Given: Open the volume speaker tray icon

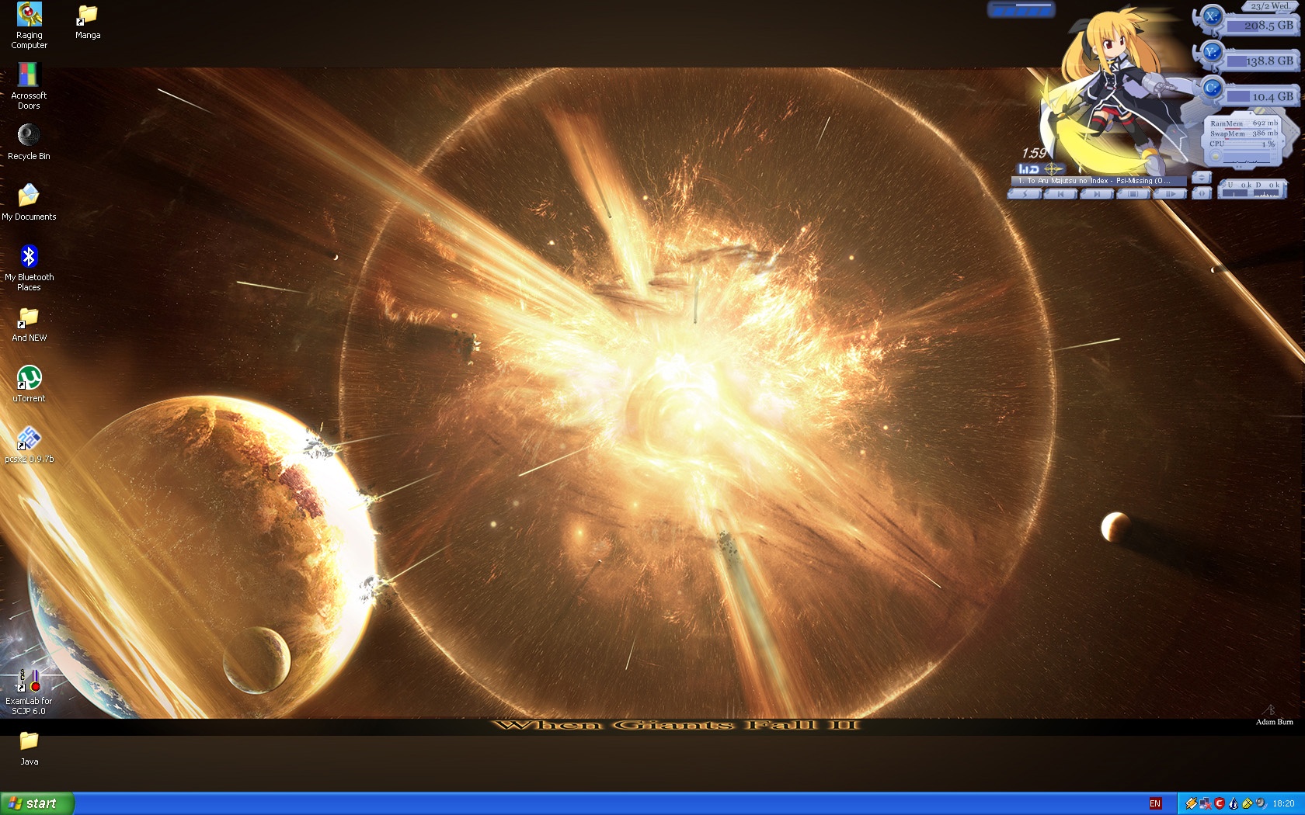Looking at the screenshot, I should pyautogui.click(x=1261, y=803).
